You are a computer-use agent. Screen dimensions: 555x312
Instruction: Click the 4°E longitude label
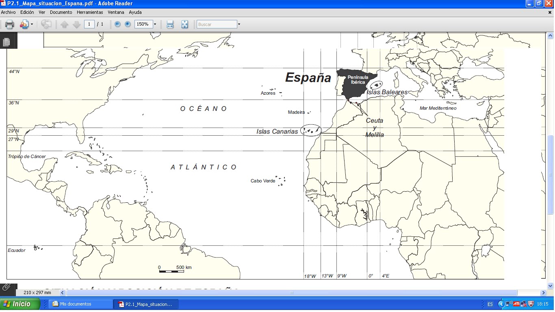[x=385, y=276]
